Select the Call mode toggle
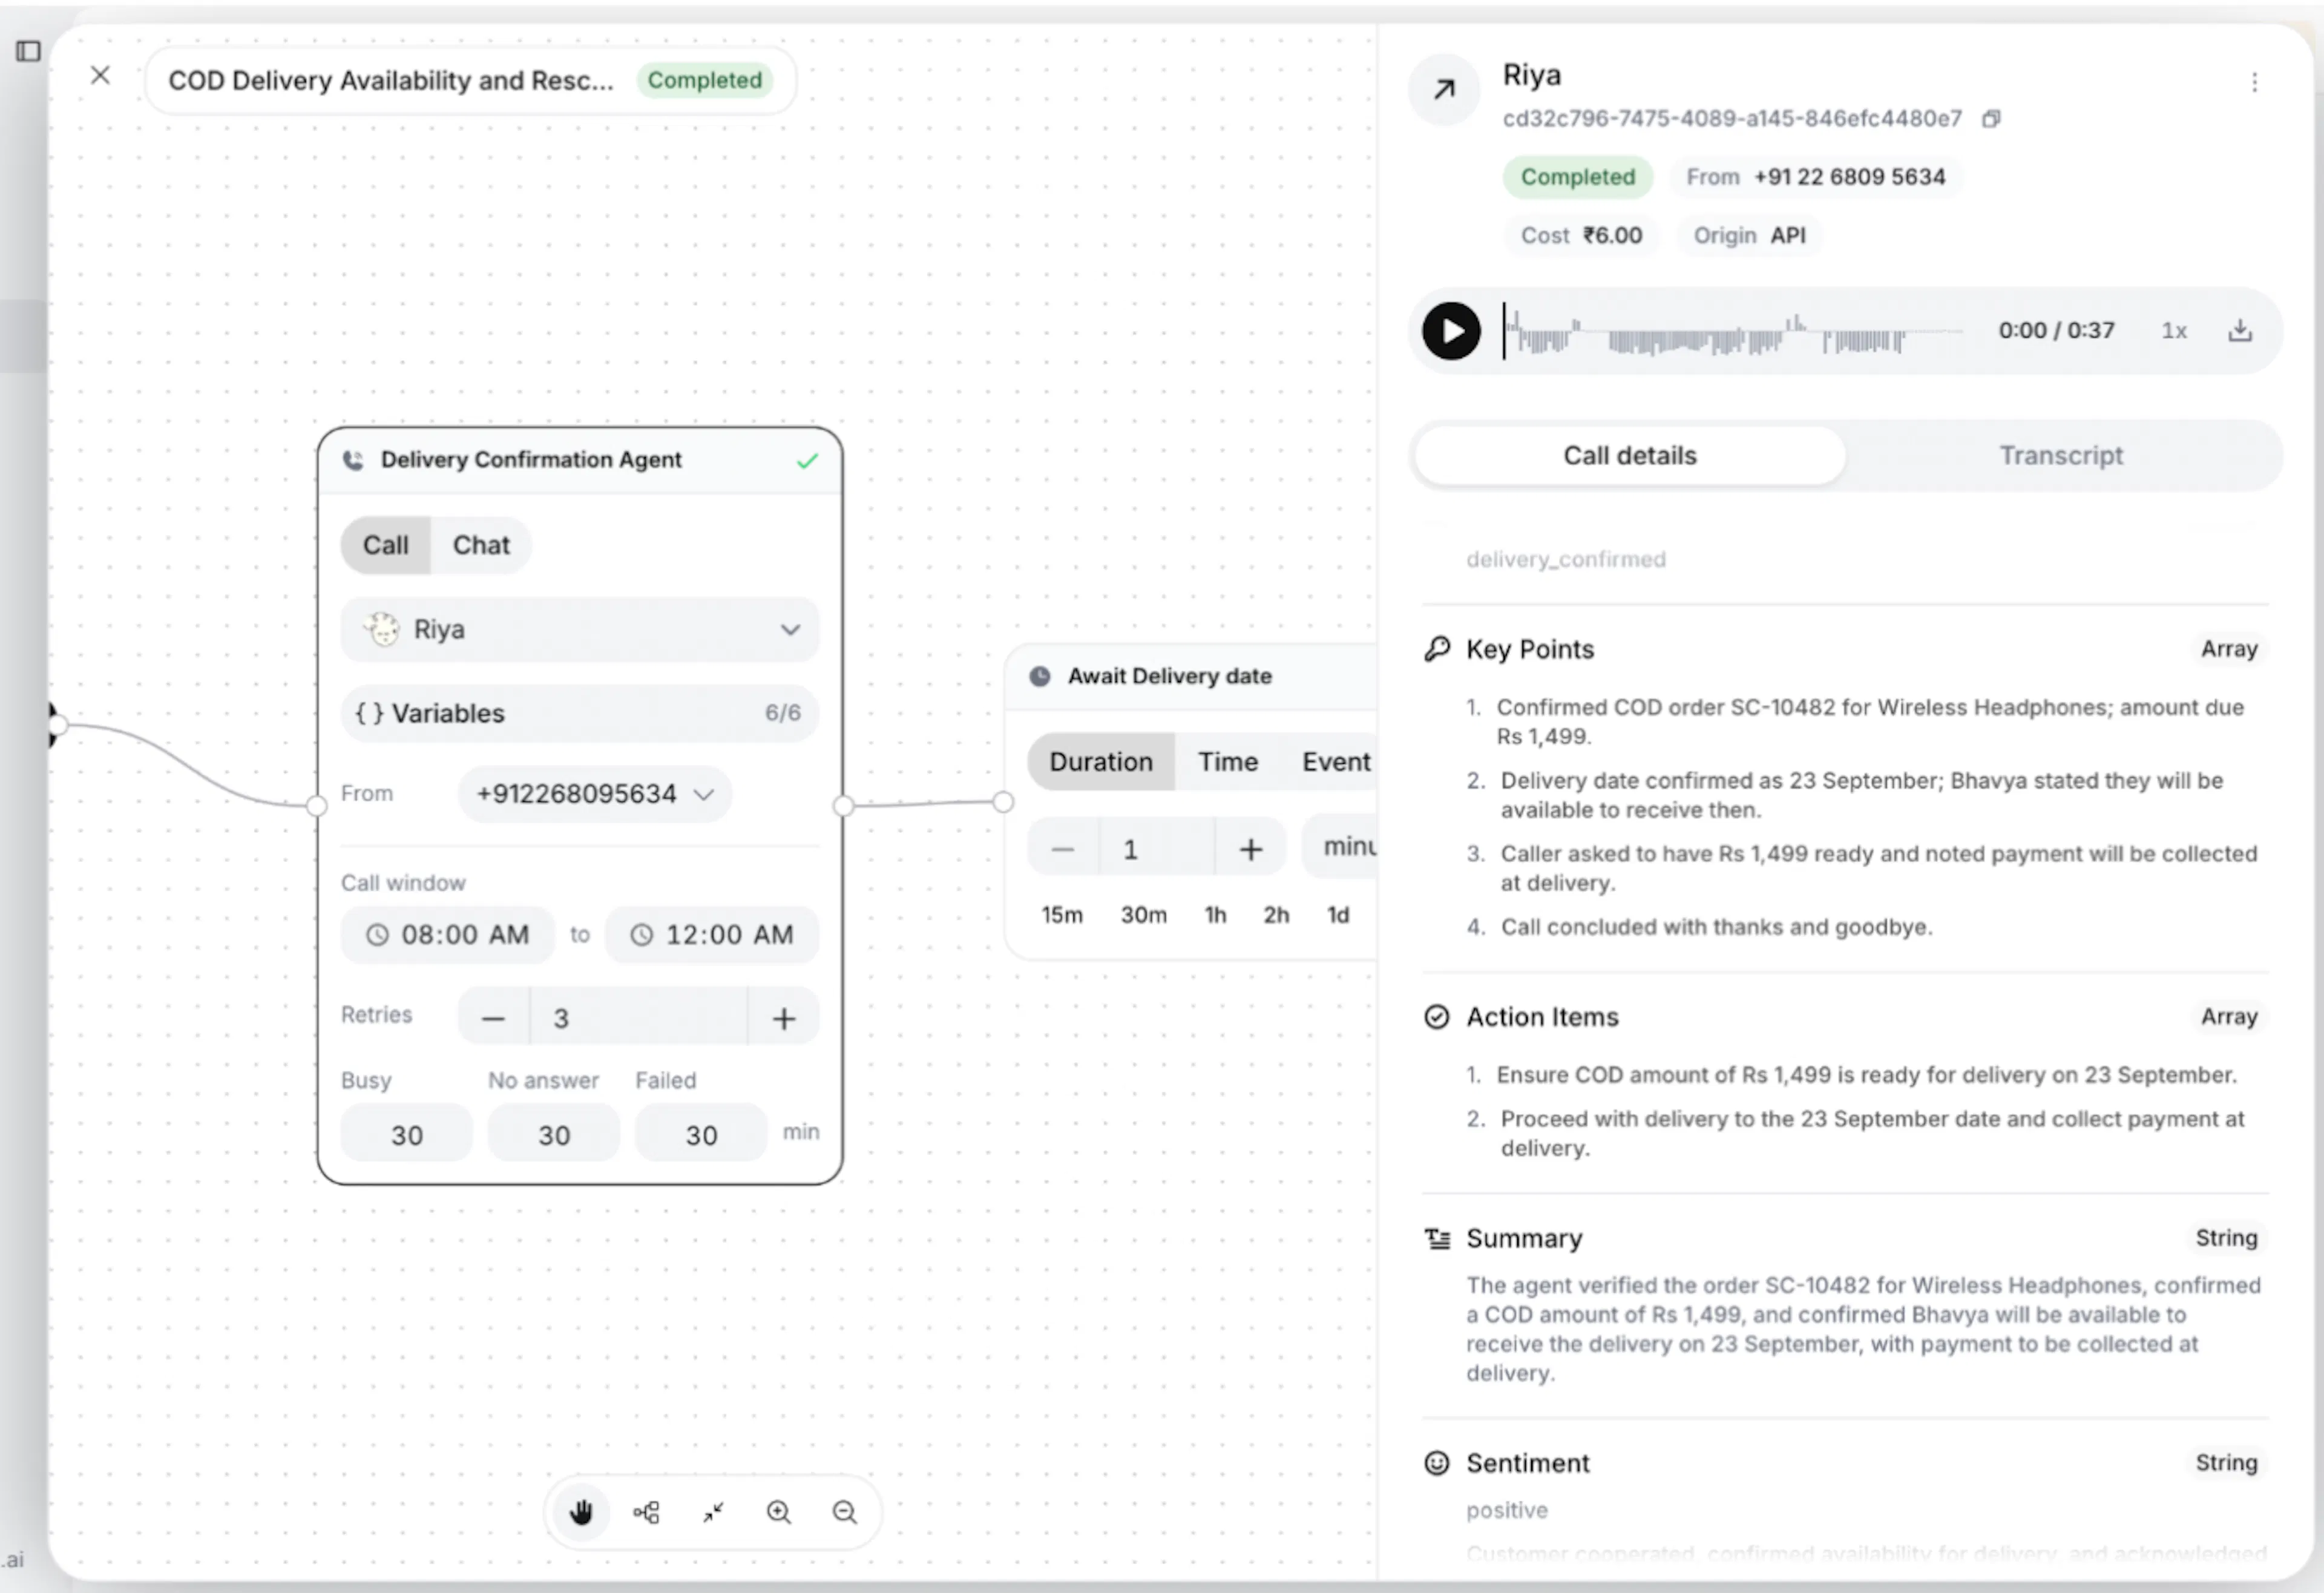The height and width of the screenshot is (1593, 2324). tap(385, 545)
